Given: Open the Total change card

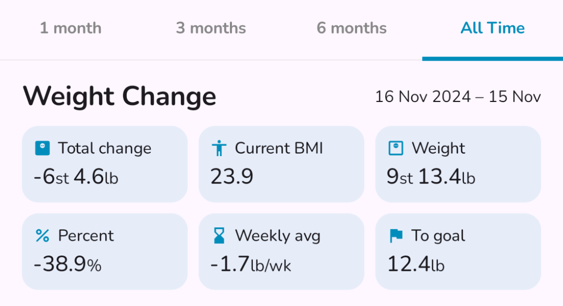Looking at the screenshot, I should point(105,164).
